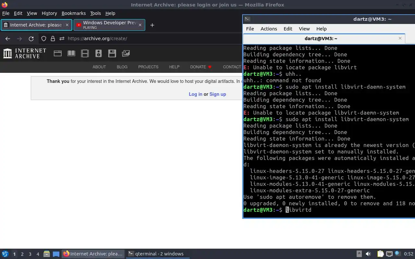Click the qterminal taskbar button
415x259 pixels.
[x=158, y=254]
